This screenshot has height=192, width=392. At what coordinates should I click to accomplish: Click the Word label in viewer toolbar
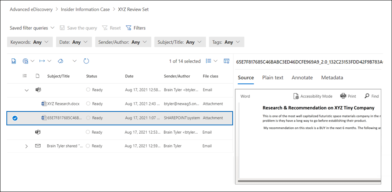tap(245, 96)
